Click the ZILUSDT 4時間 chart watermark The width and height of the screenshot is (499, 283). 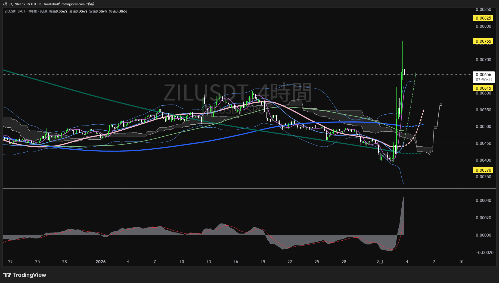(237, 93)
